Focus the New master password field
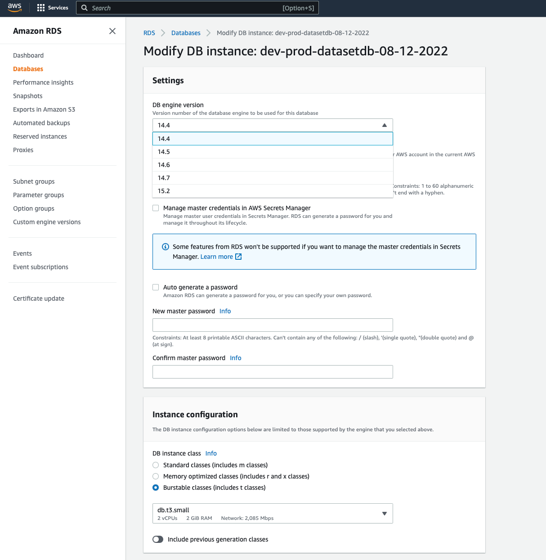 click(x=273, y=325)
